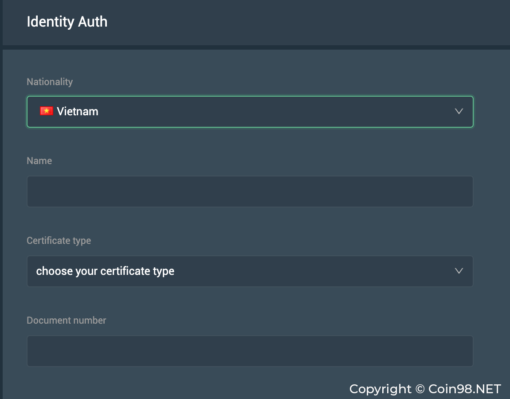Click the word 'certificate' in the dropdown placeholder
The image size is (510, 399).
coord(126,271)
